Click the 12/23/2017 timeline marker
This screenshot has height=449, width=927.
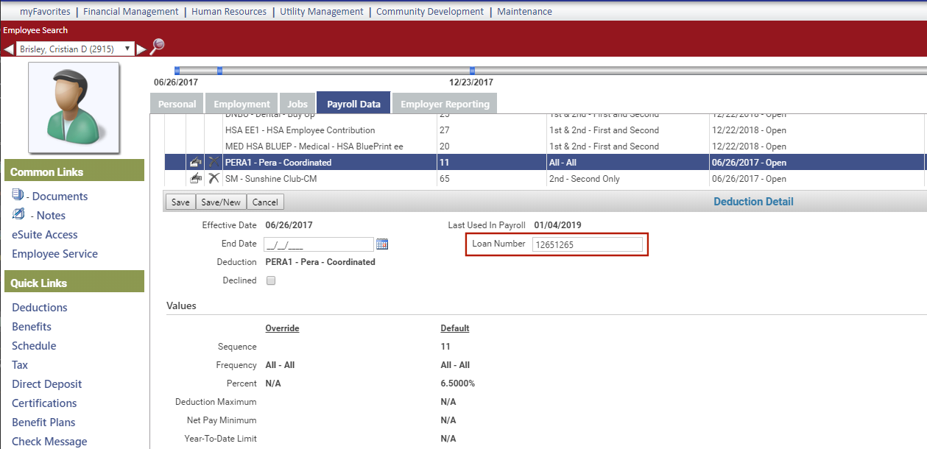click(472, 71)
